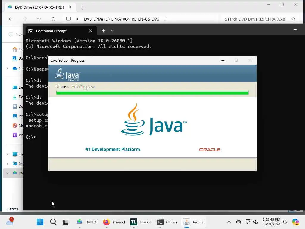Screen dimensions: 305x229
Task: Expand the DVD Drive tree node
Action: pyautogui.click(x=7, y=173)
